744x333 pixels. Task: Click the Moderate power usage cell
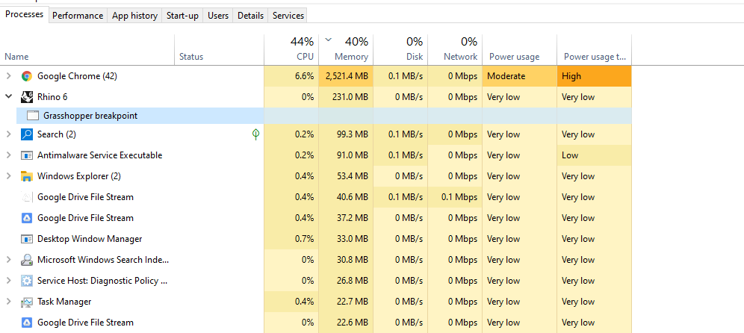[520, 76]
